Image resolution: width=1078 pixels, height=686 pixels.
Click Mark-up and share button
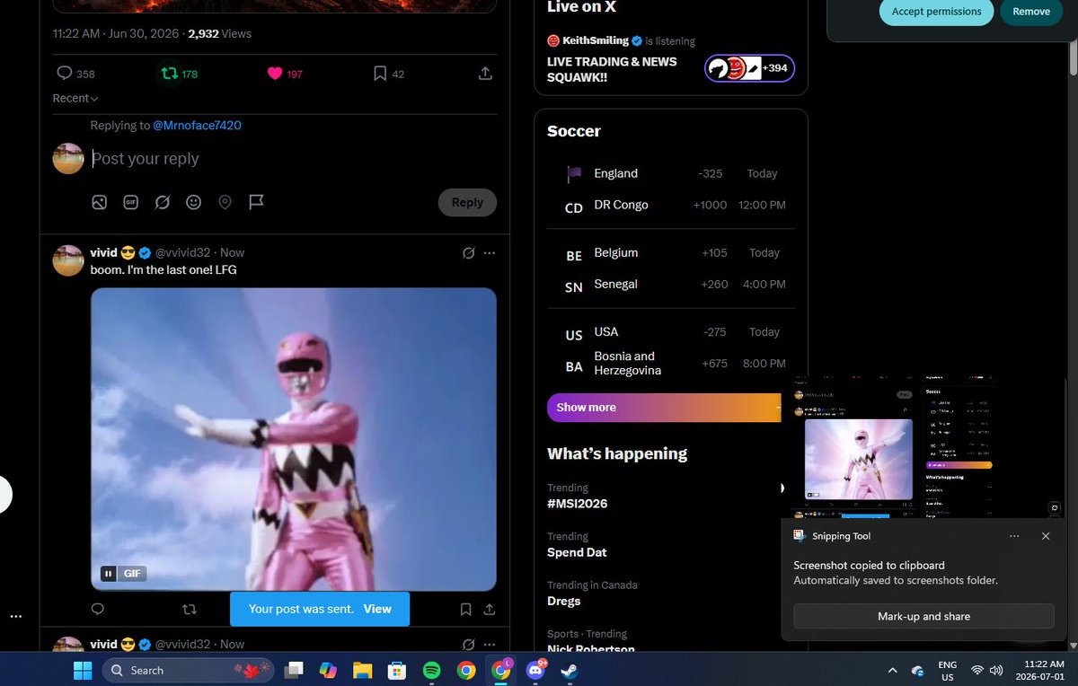pyautogui.click(x=923, y=617)
